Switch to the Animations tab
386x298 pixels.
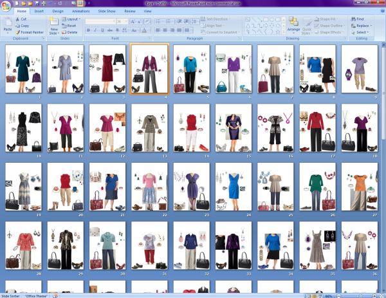pyautogui.click(x=80, y=11)
